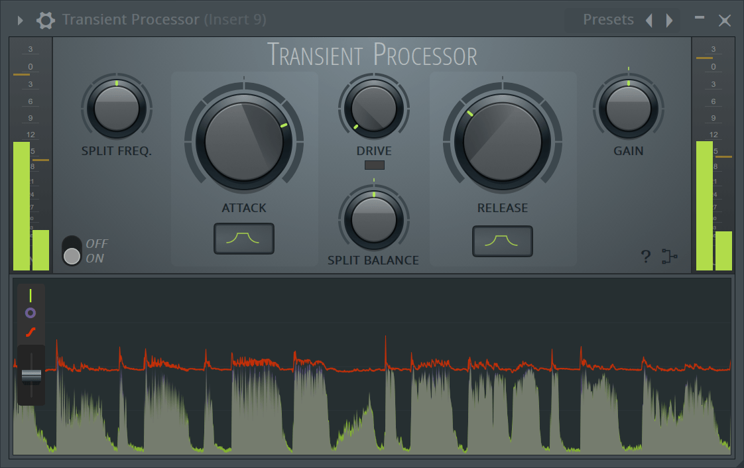The width and height of the screenshot is (744, 468).
Task: Open the Presets menu
Action: pos(608,20)
